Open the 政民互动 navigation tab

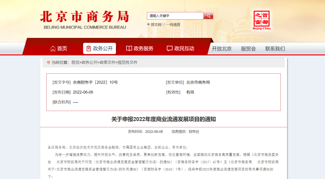[x=181, y=48]
